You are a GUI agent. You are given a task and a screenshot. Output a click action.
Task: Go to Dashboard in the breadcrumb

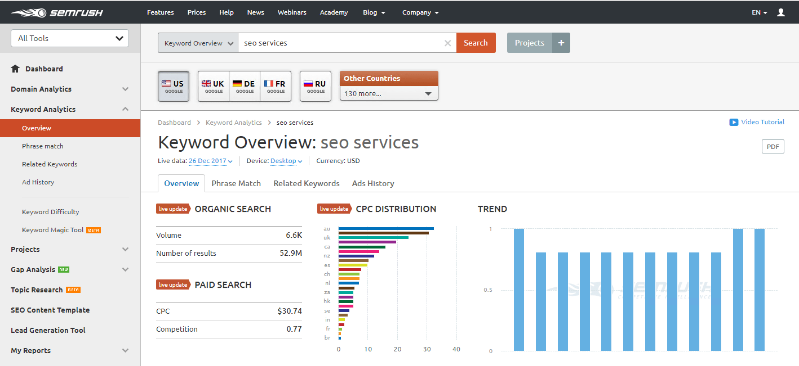coord(174,123)
